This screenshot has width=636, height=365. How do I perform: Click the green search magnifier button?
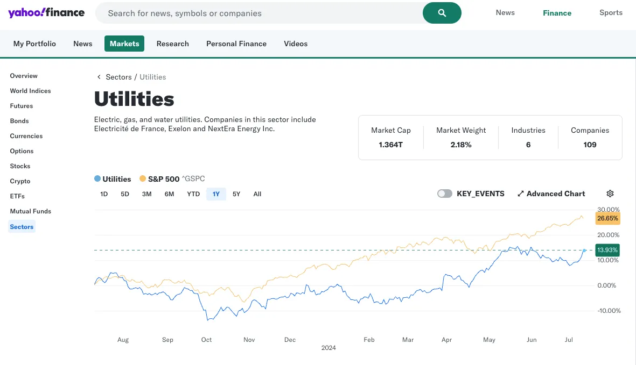point(442,13)
